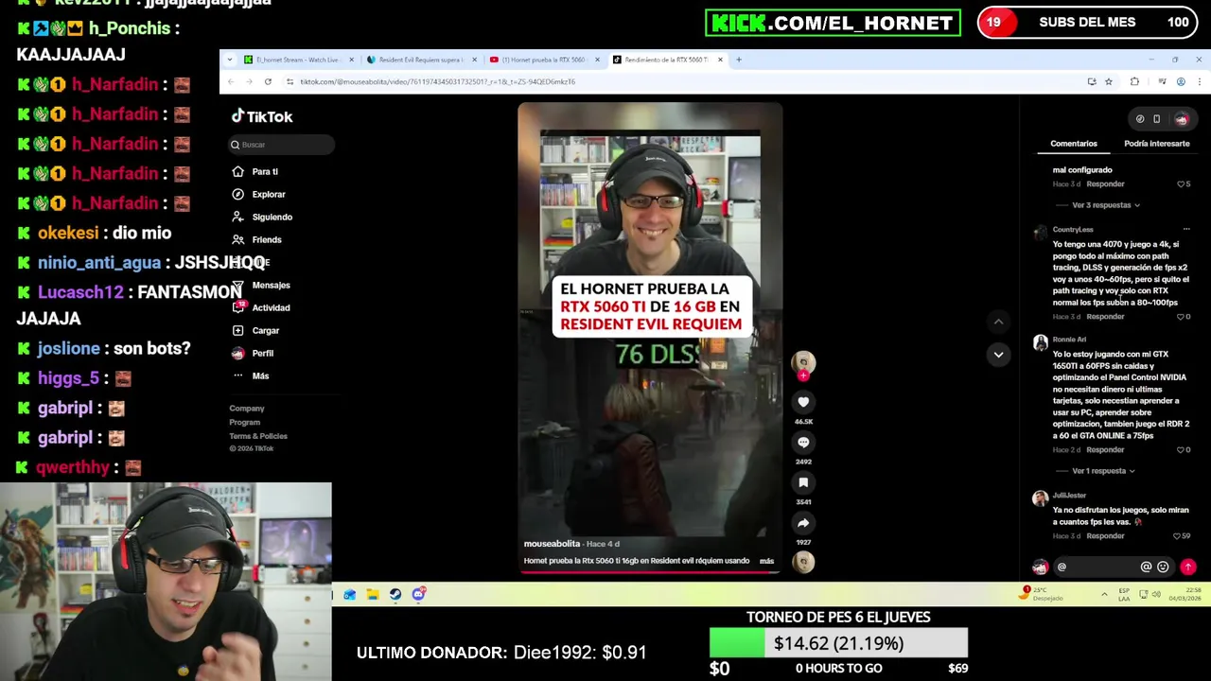Viewport: 1211px width, 681px height.
Task: Open Perfil in TikTok sidebar
Action: [x=253, y=353]
